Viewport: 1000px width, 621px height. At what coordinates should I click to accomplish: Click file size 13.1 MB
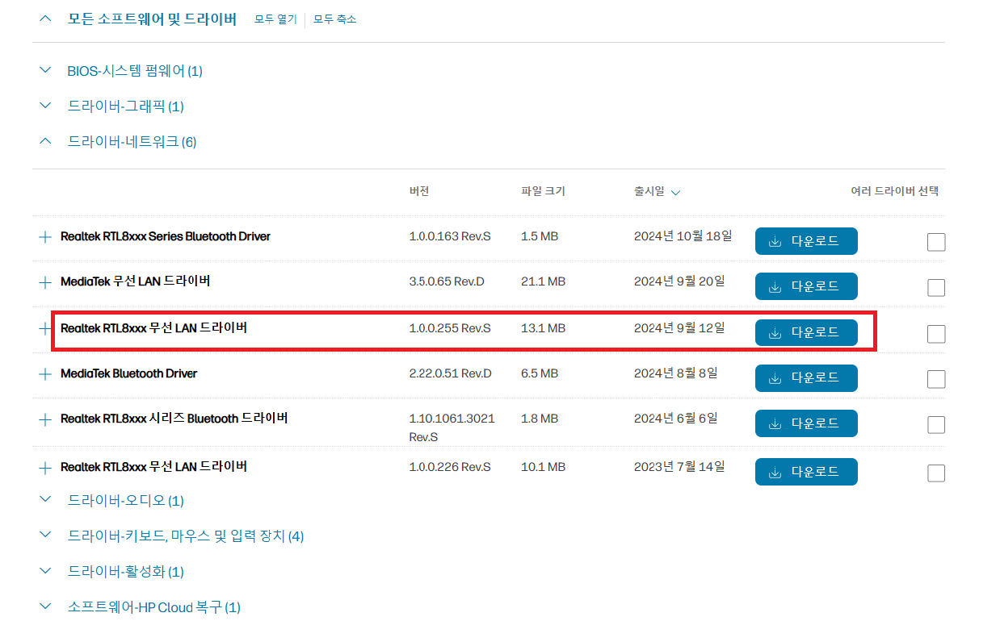[x=544, y=328]
